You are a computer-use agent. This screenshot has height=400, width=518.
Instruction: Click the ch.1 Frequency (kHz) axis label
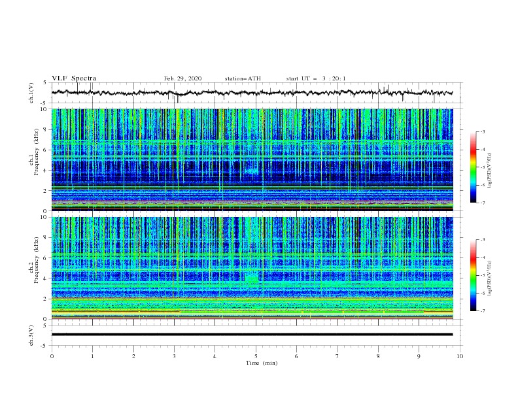tap(34, 152)
